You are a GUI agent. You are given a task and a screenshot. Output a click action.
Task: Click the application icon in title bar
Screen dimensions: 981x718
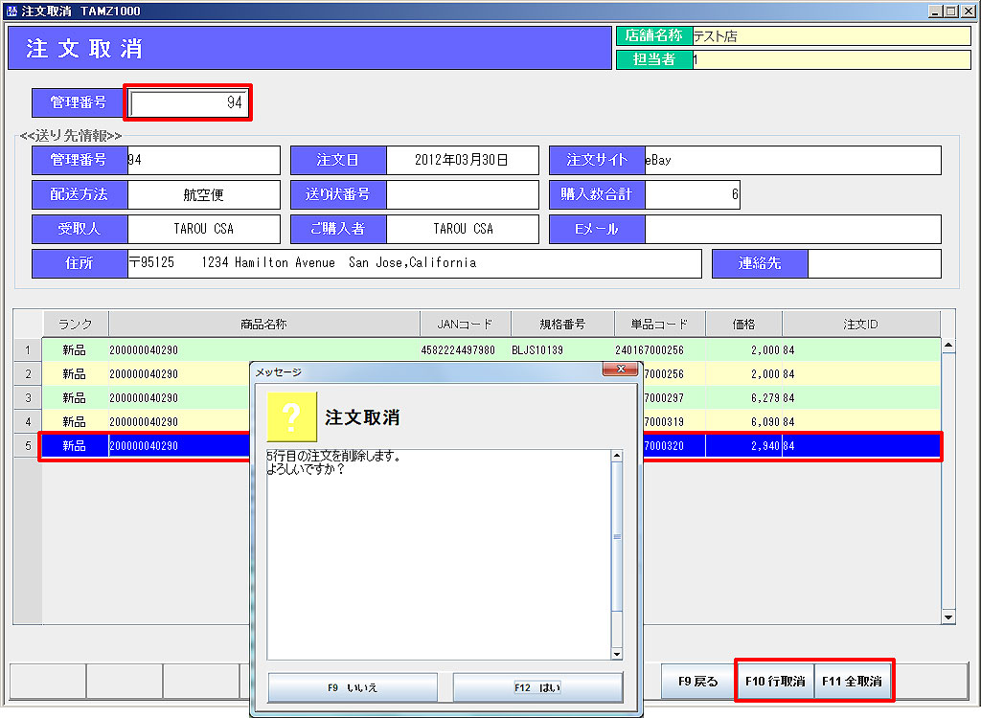[x=11, y=11]
